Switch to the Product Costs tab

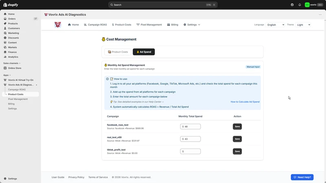pos(118,52)
